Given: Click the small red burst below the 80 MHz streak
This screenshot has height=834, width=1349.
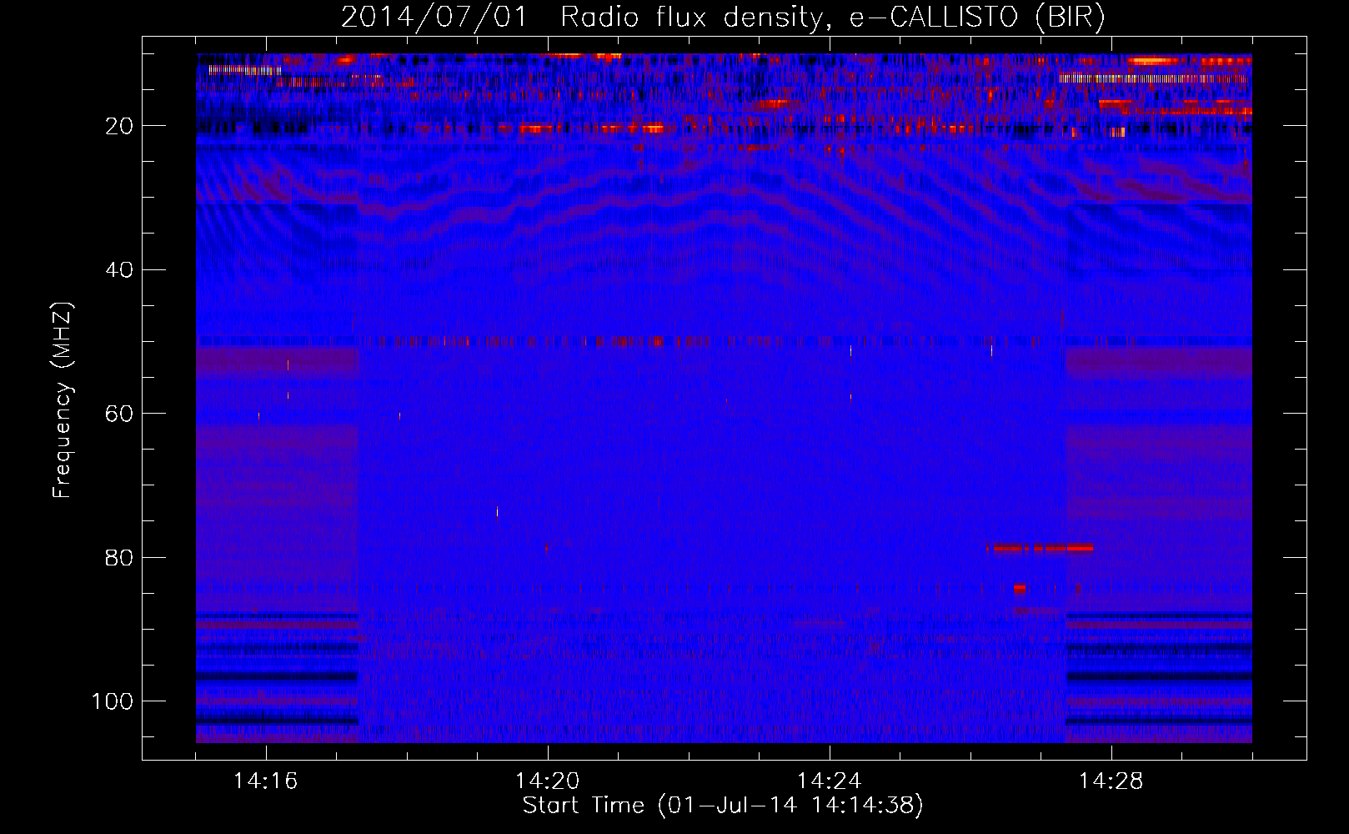Looking at the screenshot, I should (1019, 589).
